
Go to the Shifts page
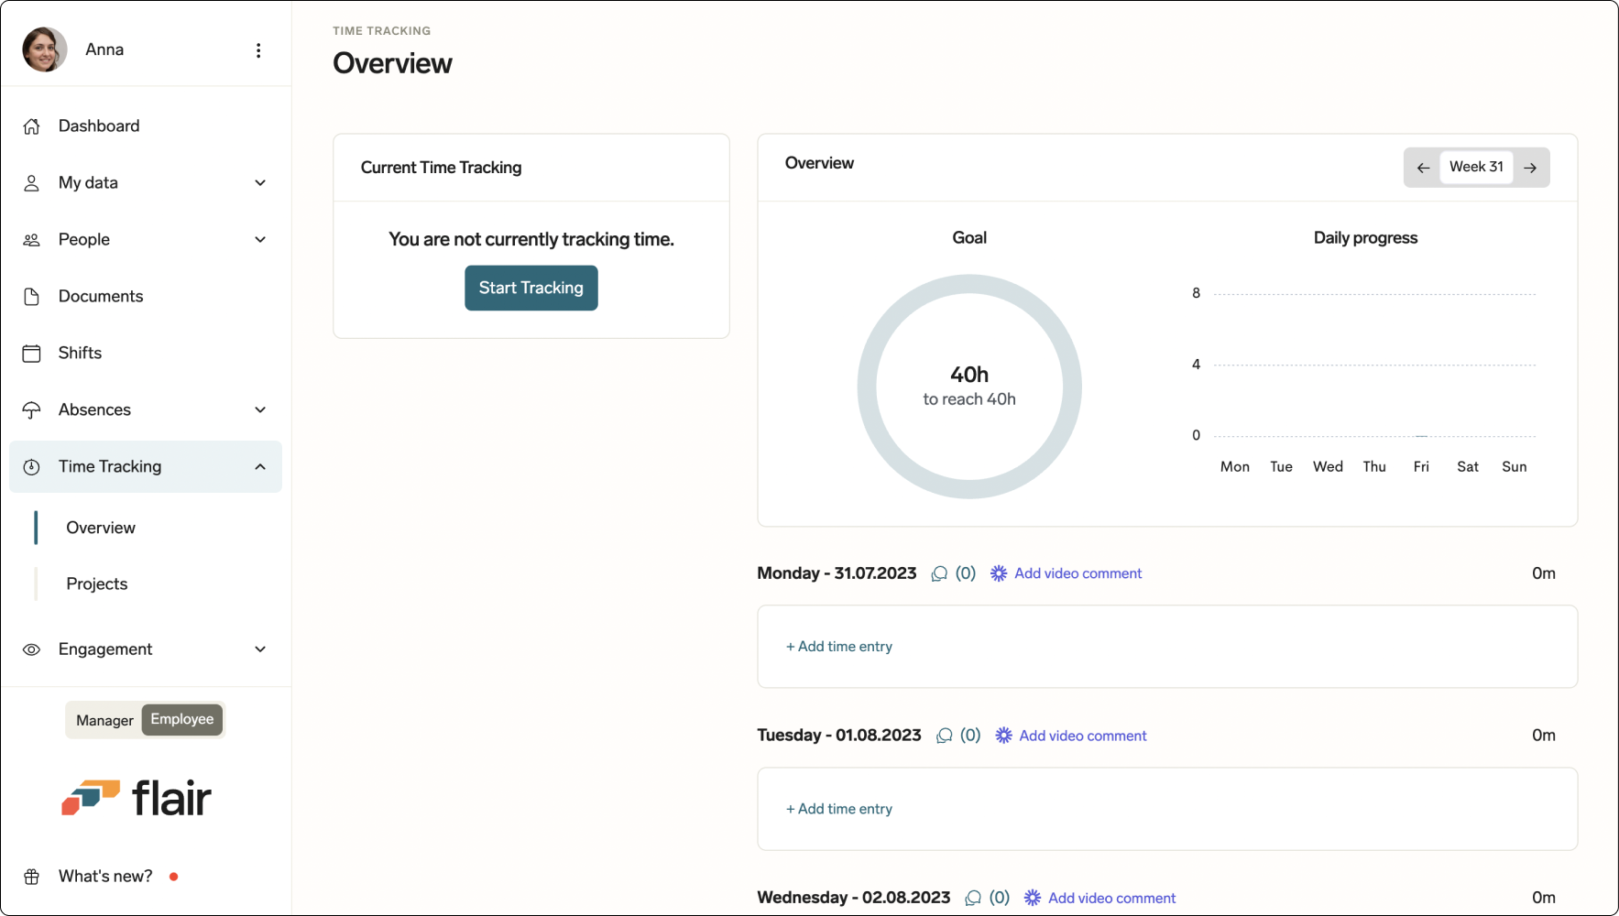point(80,354)
